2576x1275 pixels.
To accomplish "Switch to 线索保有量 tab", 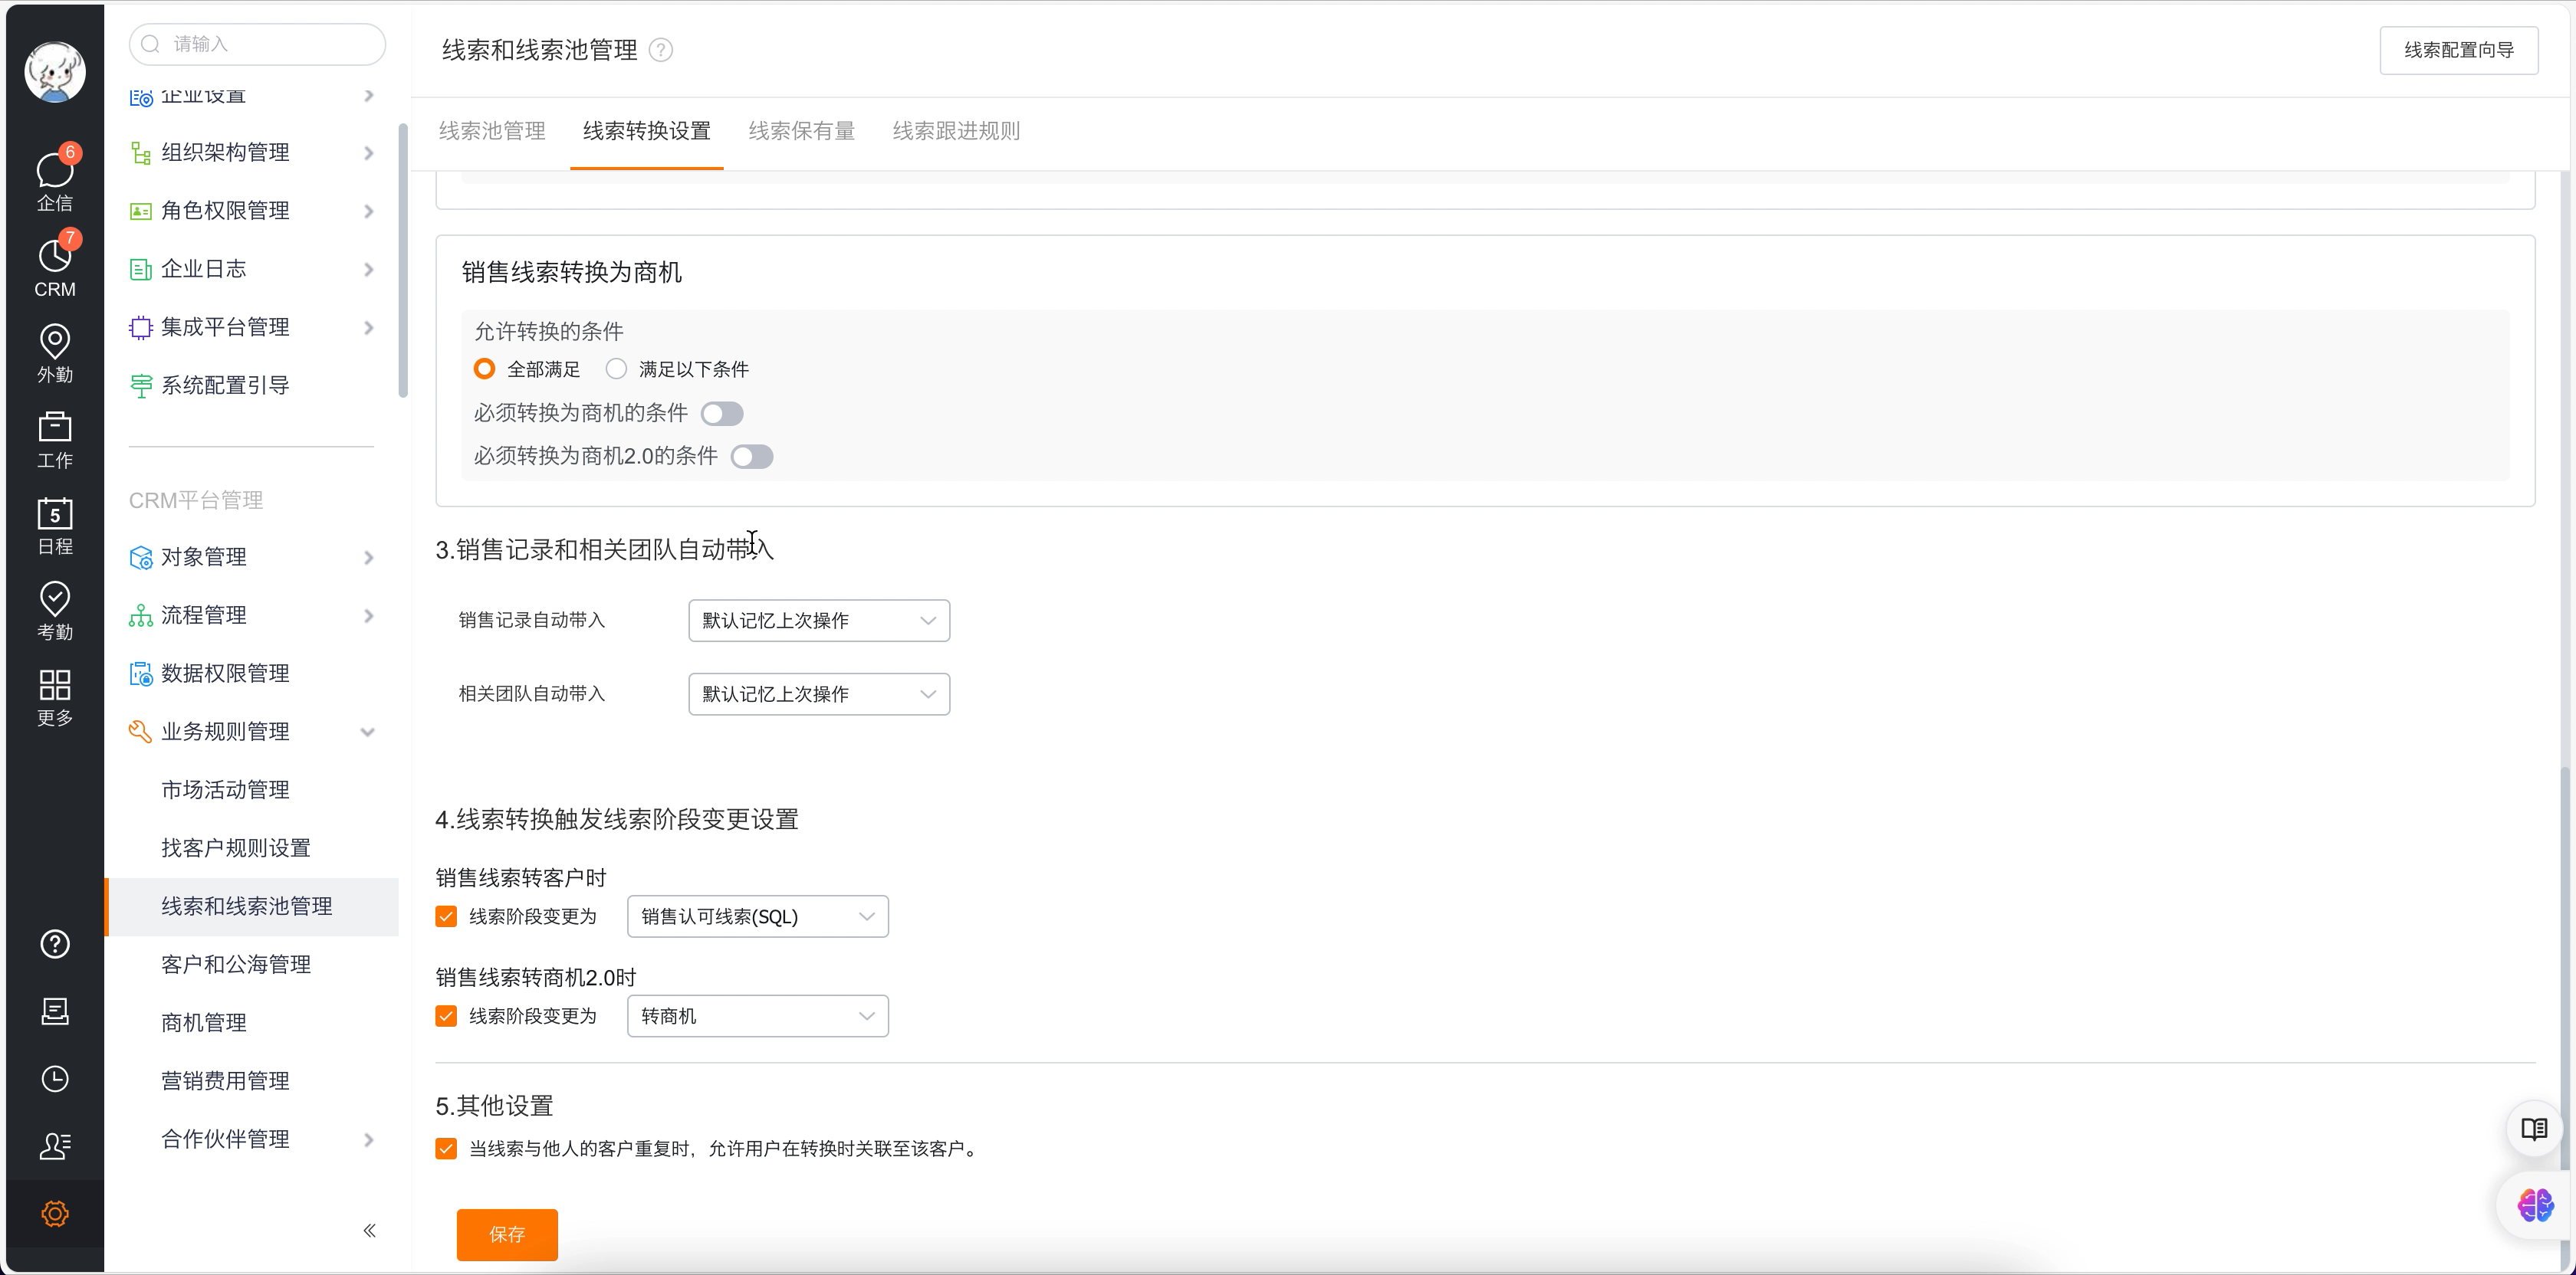I will pyautogui.click(x=802, y=131).
